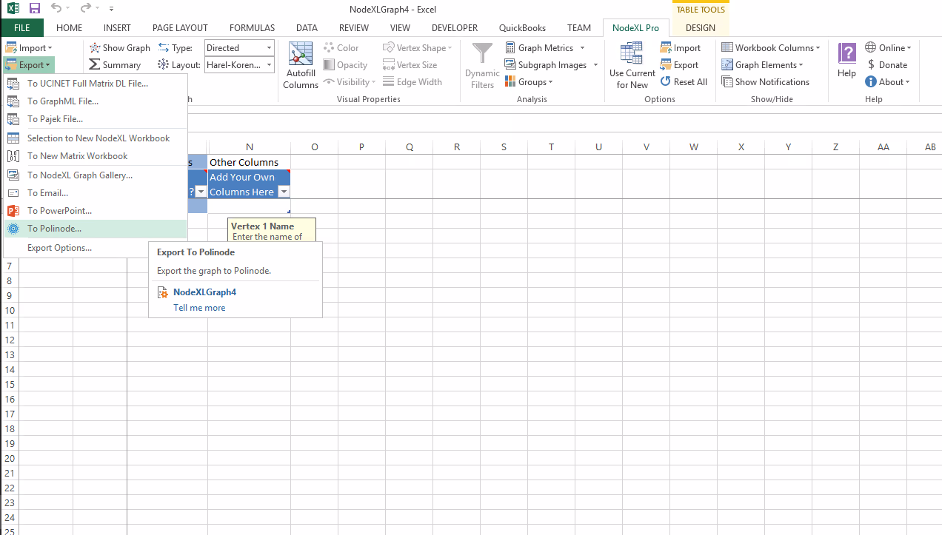Choose To NodeXL Graph Gallery
942x535 pixels.
[x=96, y=175]
